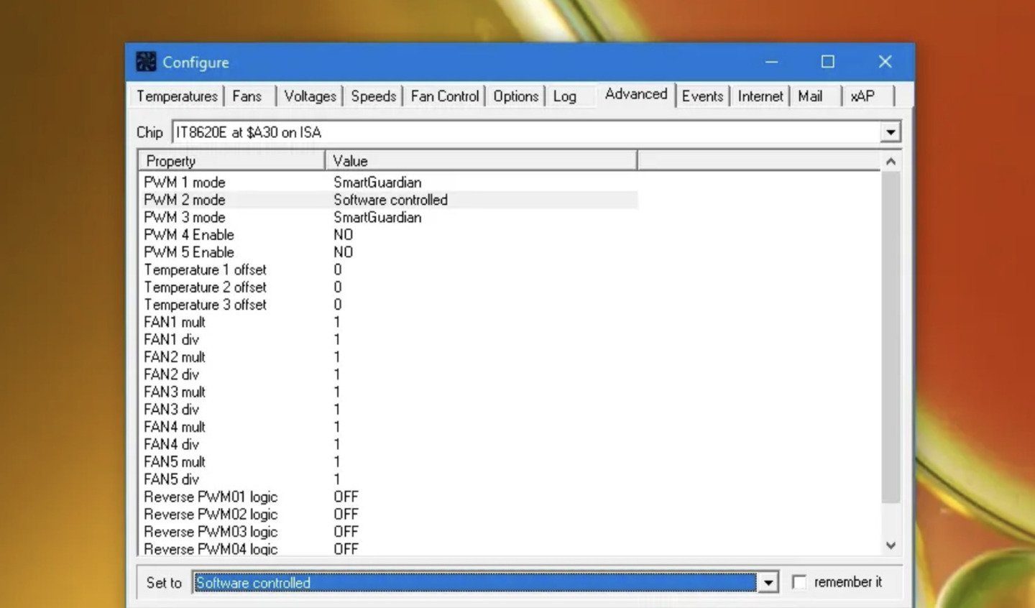Click the SpeedFan icon in the title bar
This screenshot has width=1035, height=608.
click(x=146, y=62)
